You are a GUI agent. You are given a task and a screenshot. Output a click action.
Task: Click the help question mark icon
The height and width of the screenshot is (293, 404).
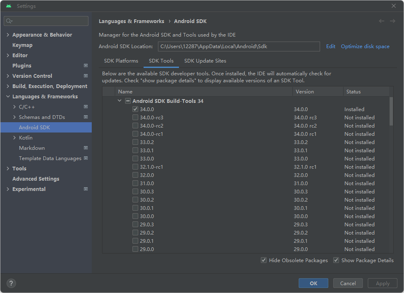pos(11,284)
